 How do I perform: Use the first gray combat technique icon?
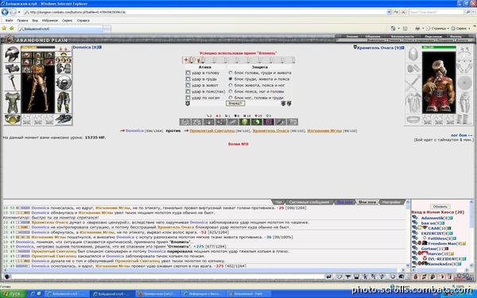point(185,122)
